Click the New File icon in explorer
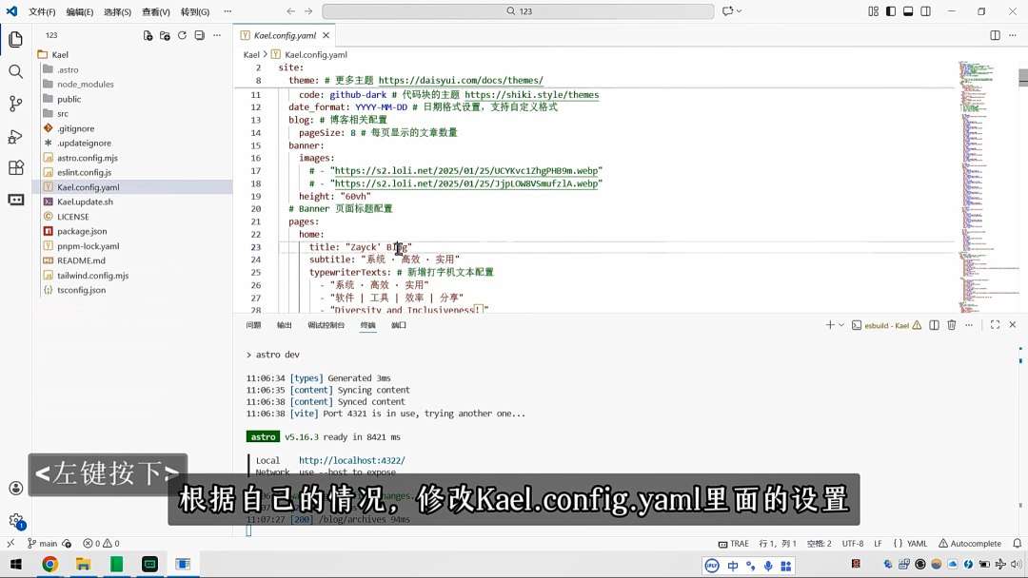The height and width of the screenshot is (578, 1028). 148,35
